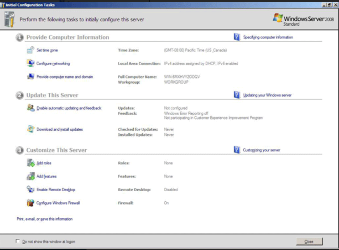339x250 pixels.
Task: Click the Workgroup label
Action: [129, 82]
